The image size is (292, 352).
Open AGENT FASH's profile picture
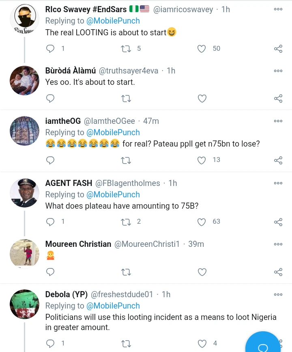(24, 193)
